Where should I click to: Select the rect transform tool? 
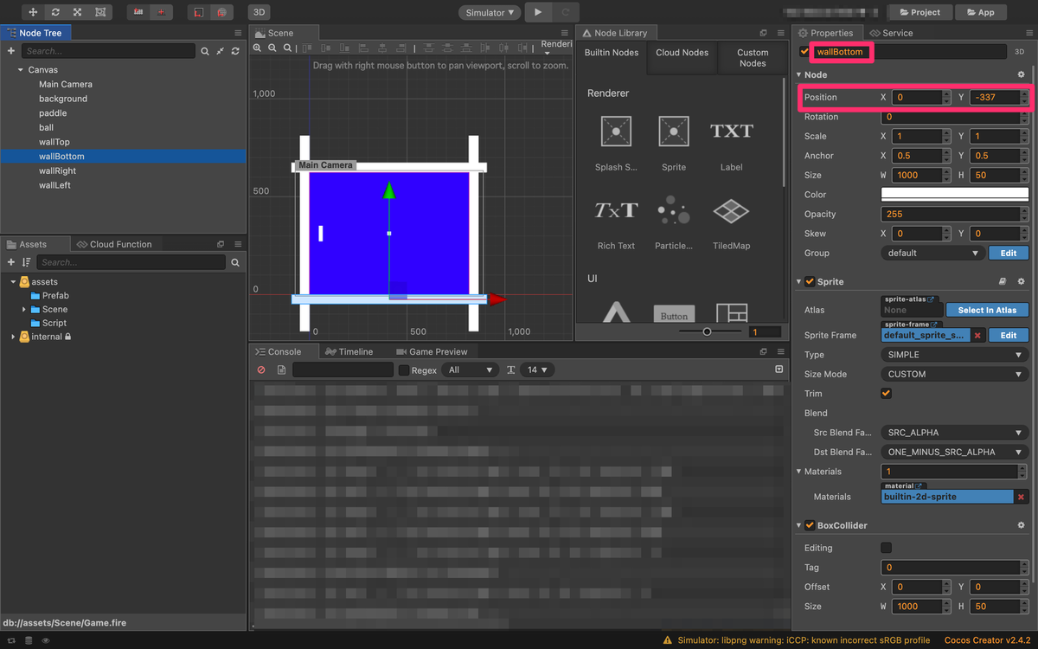pos(100,12)
